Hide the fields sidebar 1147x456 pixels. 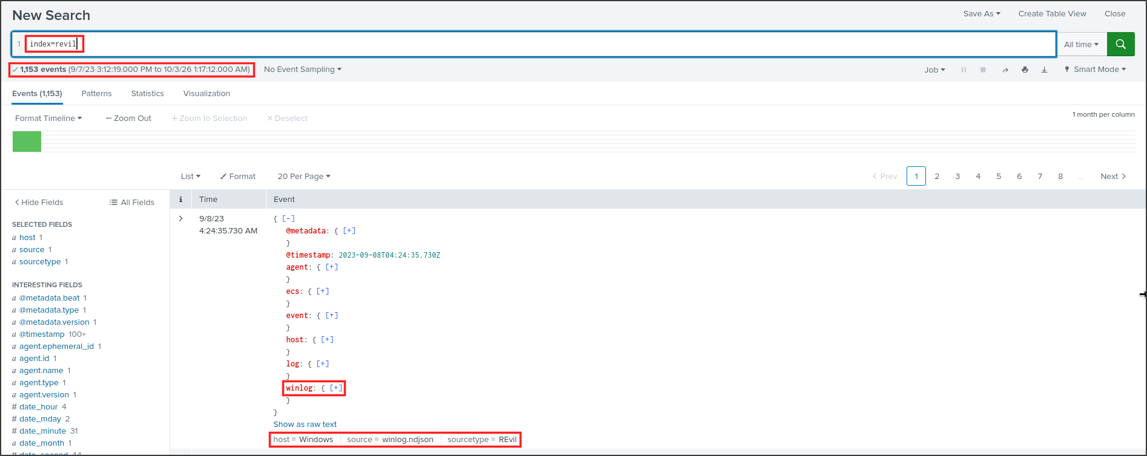(39, 202)
